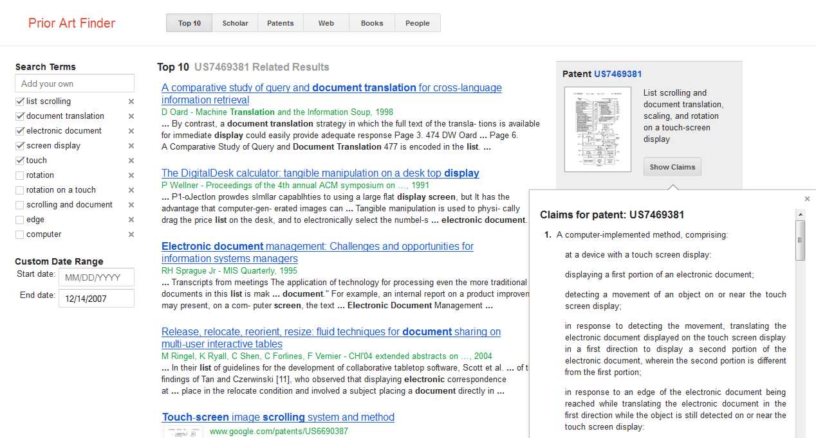Screen dimensions: 816x438
Task: Open the US7469381 patent link
Action: pos(618,74)
